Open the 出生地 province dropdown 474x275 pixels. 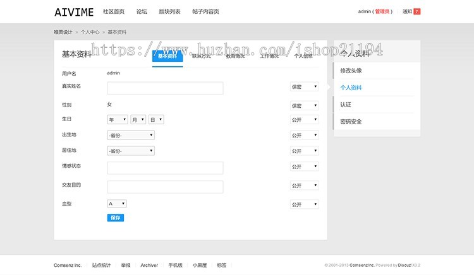click(x=131, y=136)
